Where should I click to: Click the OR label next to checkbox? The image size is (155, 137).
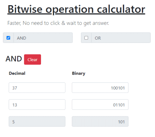click(x=98, y=38)
